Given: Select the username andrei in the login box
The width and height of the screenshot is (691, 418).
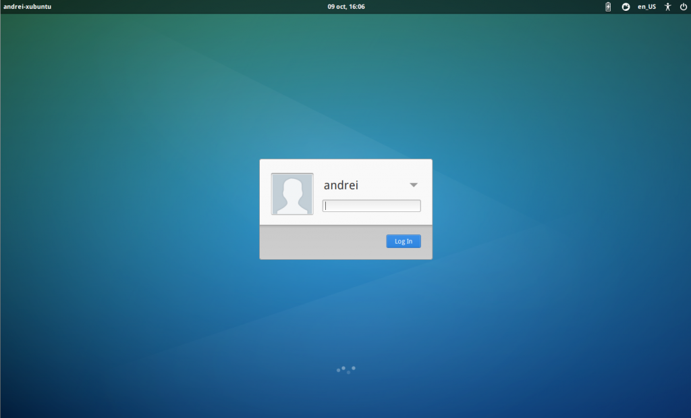Looking at the screenshot, I should (x=340, y=184).
